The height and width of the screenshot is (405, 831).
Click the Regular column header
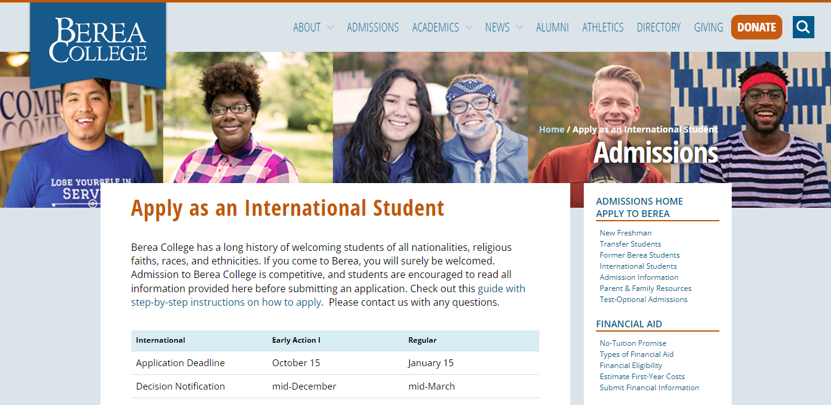pos(422,340)
